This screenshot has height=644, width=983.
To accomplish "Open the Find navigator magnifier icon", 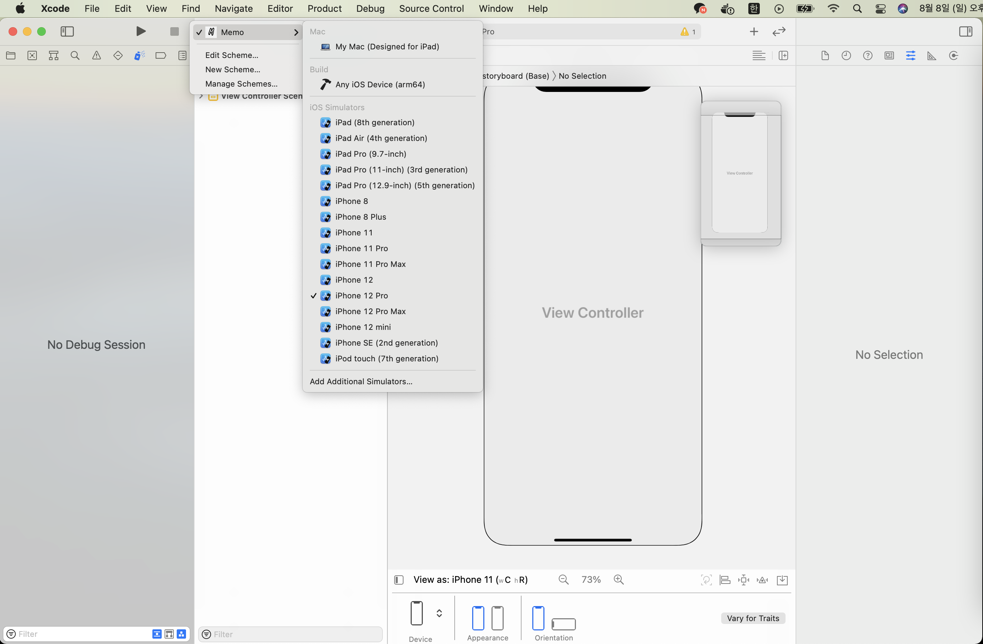I will click(75, 56).
